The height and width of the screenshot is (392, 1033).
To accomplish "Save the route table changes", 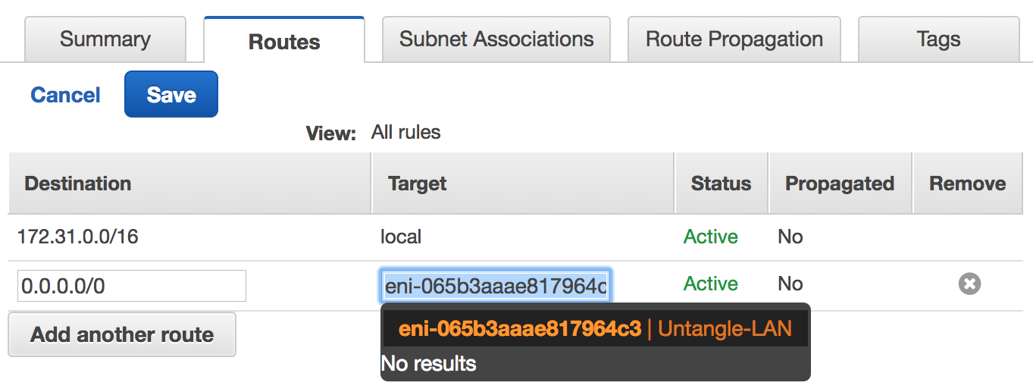I will pyautogui.click(x=171, y=94).
